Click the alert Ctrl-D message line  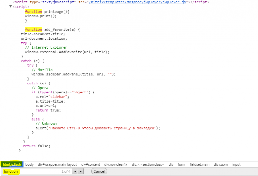pyautogui.click(x=98, y=128)
